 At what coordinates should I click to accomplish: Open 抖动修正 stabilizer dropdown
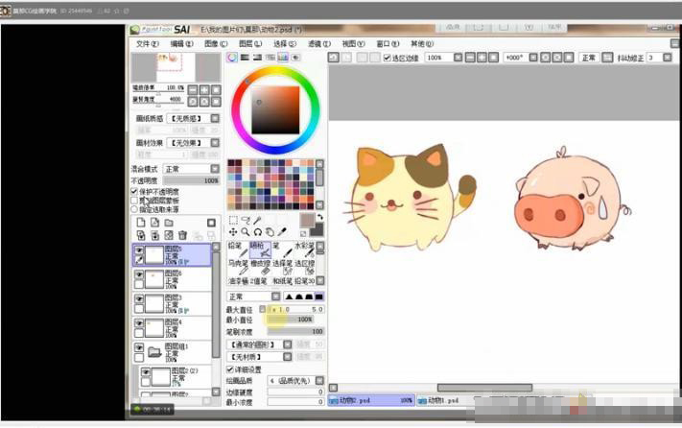(x=668, y=58)
